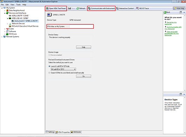Click Help button in Device Status
Screen dimensions: 186x137
(x=84, y=47)
